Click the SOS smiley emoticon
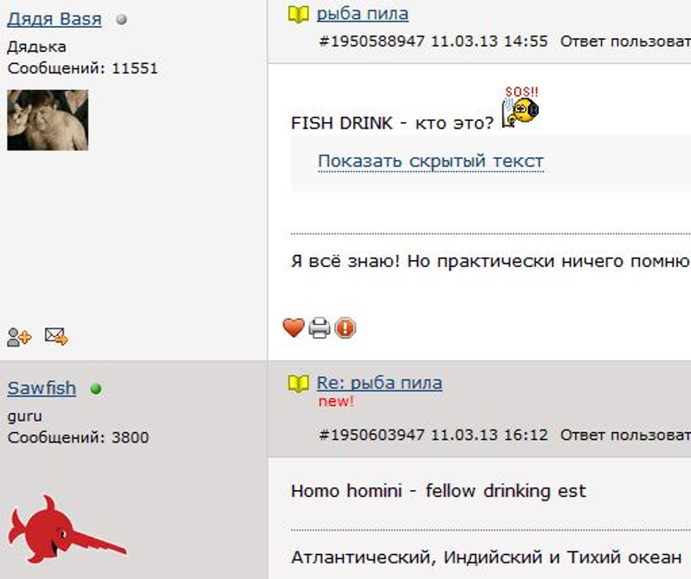 [521, 107]
